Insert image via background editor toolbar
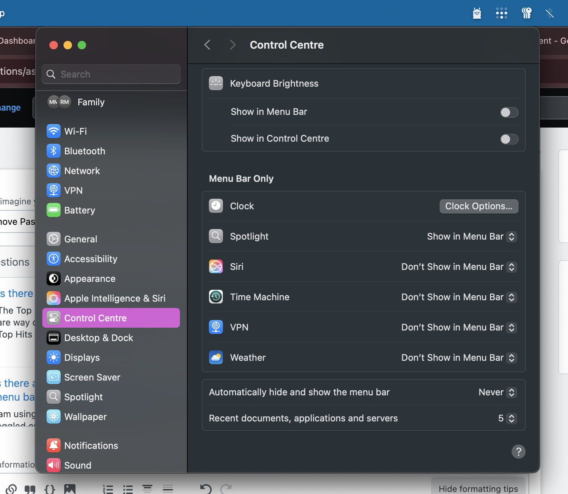This screenshot has width=568, height=494. pyautogui.click(x=70, y=489)
